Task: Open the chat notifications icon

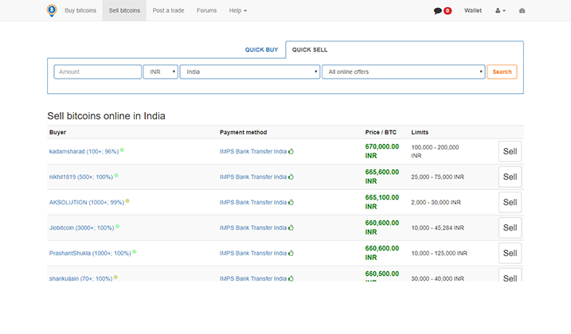Action: (x=438, y=11)
